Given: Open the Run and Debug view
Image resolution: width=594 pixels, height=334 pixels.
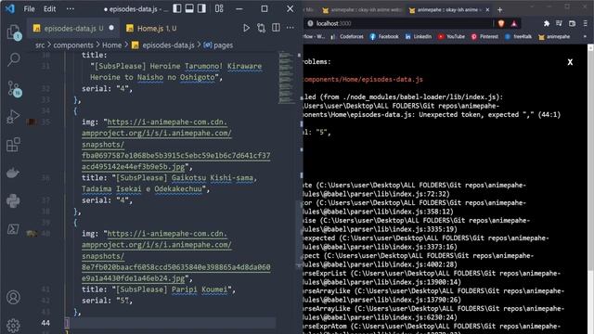Looking at the screenshot, I should point(13,117).
